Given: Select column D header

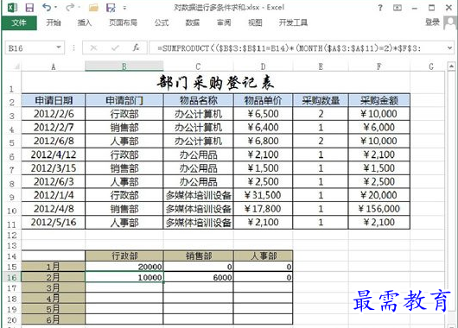Looking at the screenshot, I should tap(263, 66).
